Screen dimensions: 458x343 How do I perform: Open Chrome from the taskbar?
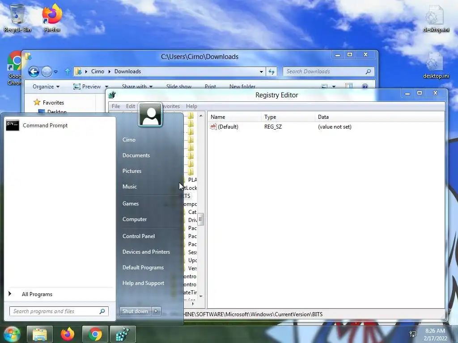coord(95,334)
